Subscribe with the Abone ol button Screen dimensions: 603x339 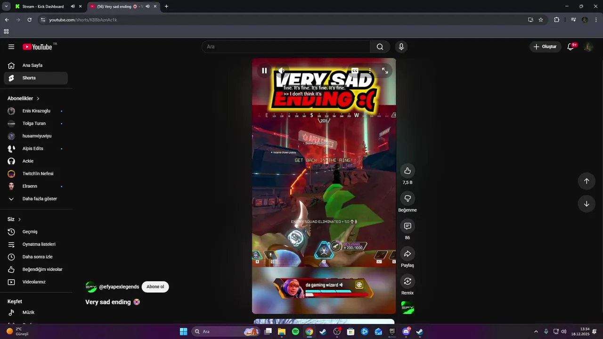pyautogui.click(x=155, y=287)
